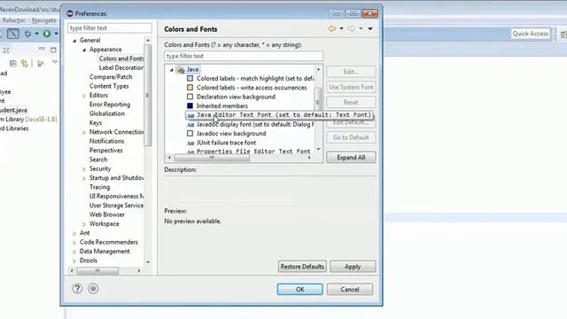Open Content Types preferences
567x319 pixels.
[x=109, y=86]
